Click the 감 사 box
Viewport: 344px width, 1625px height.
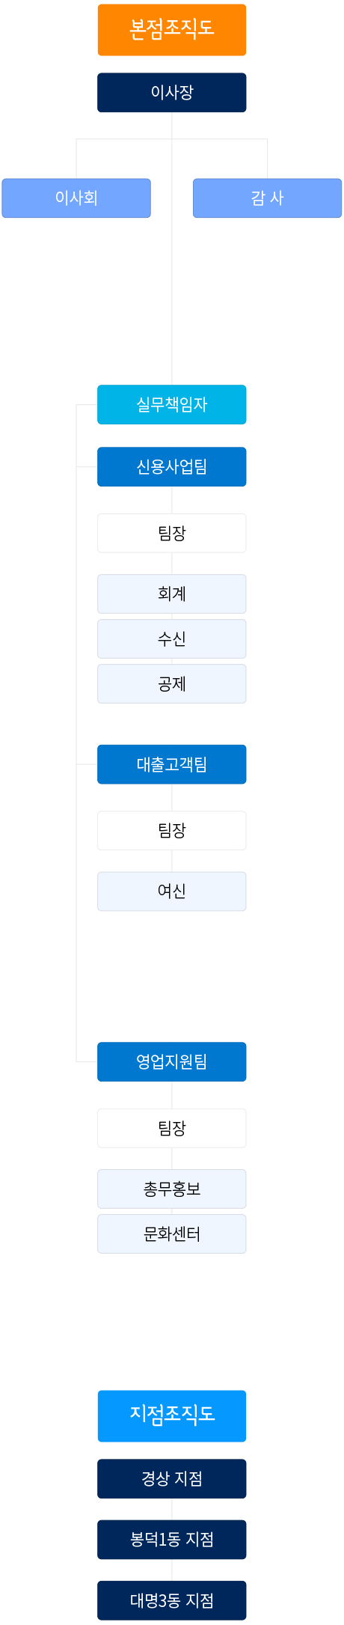[268, 198]
